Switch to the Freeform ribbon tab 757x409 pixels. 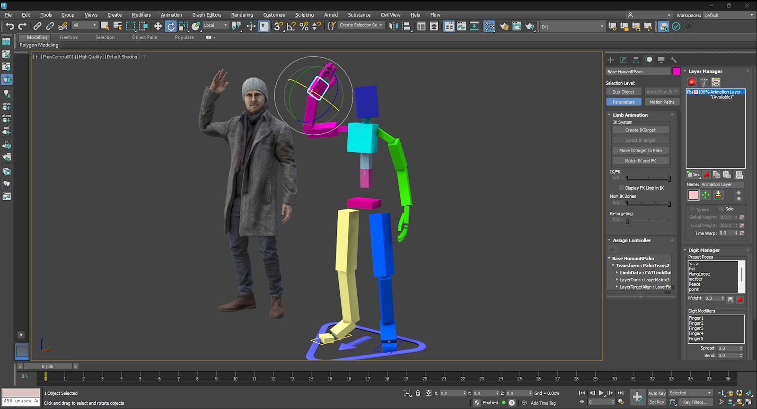pyautogui.click(x=69, y=37)
